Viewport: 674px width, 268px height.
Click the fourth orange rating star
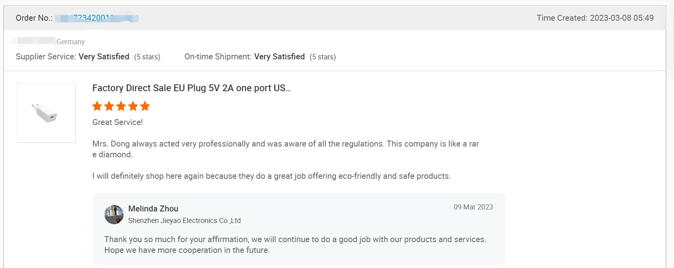click(133, 106)
